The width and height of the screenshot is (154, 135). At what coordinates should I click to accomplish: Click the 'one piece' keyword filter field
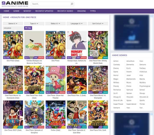(13, 28)
